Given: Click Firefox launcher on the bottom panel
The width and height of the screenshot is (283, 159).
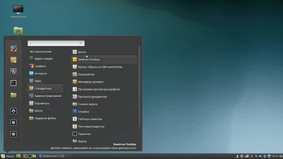Looking at the screenshot, I should [25, 156].
